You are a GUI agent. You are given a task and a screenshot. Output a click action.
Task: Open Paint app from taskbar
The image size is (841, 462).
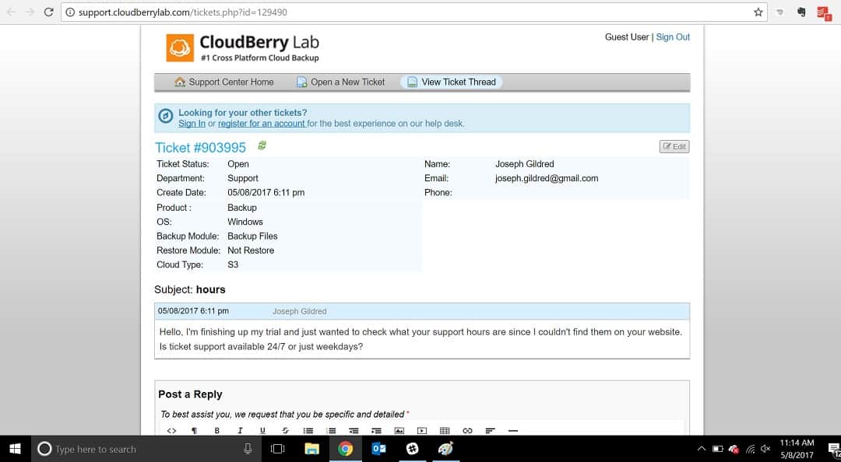point(445,449)
